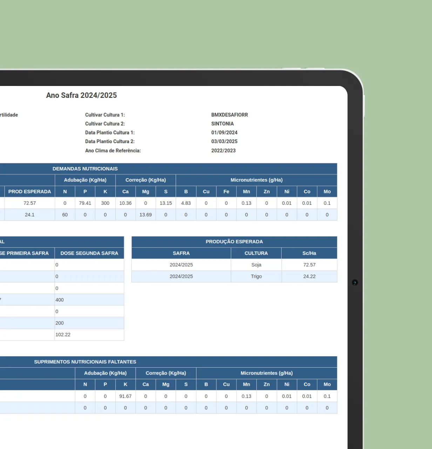Screen dimensions: 432x449
Task: Select the Trigo culture cell
Action: coord(256,276)
